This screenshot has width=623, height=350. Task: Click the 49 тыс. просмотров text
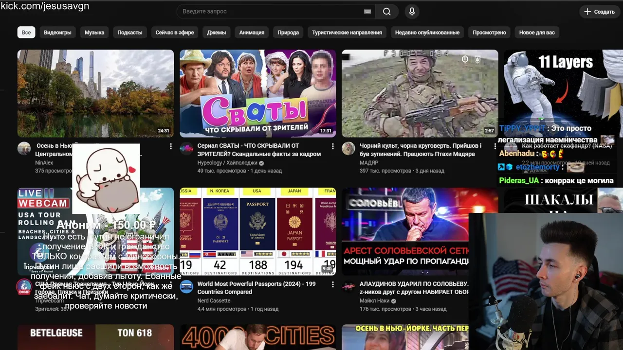click(x=221, y=171)
